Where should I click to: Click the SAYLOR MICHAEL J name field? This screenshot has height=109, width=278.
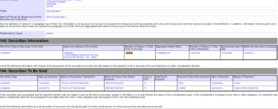point(161,18)
